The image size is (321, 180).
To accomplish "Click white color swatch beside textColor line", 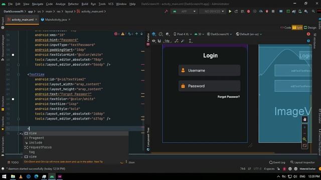I will tap(13, 99).
